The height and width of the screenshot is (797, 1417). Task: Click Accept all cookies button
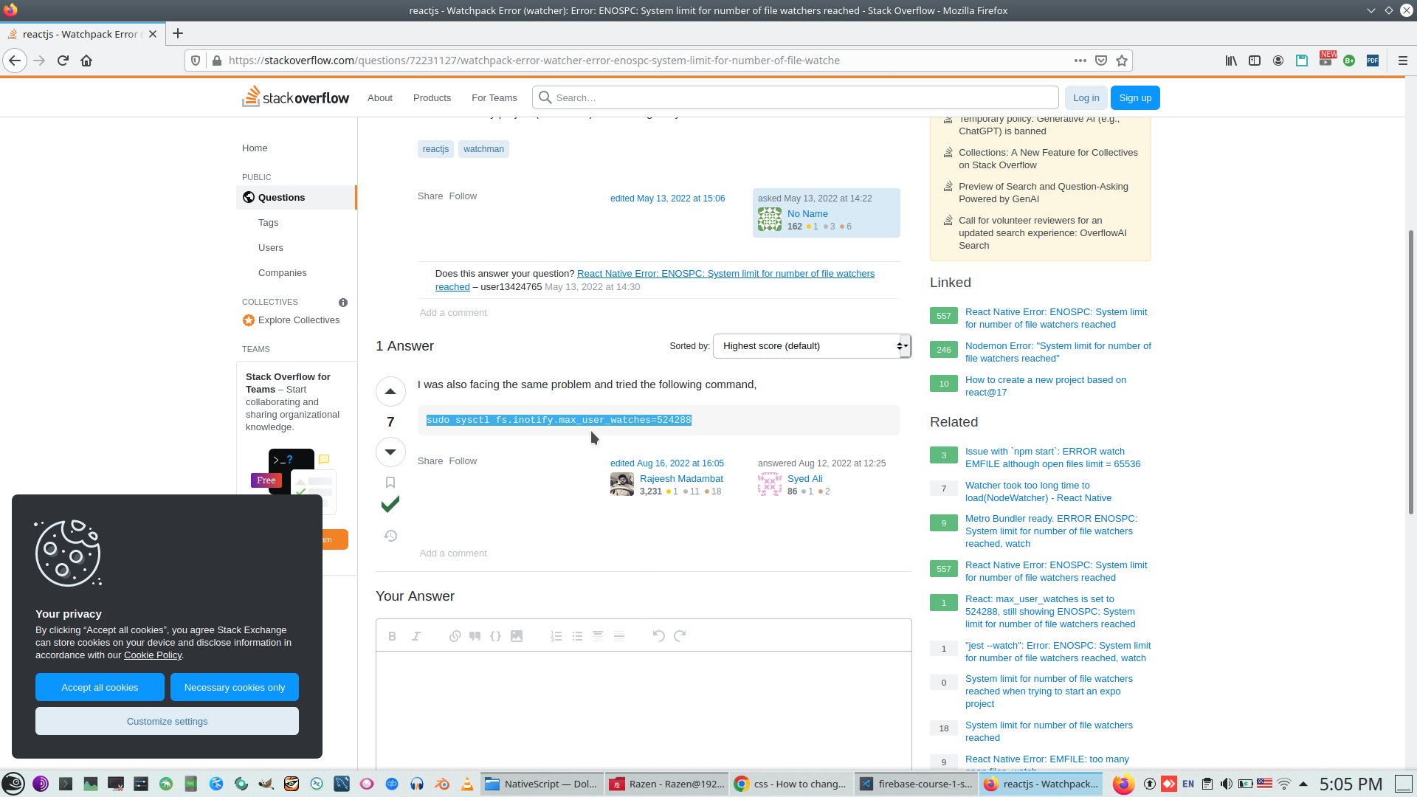(100, 687)
